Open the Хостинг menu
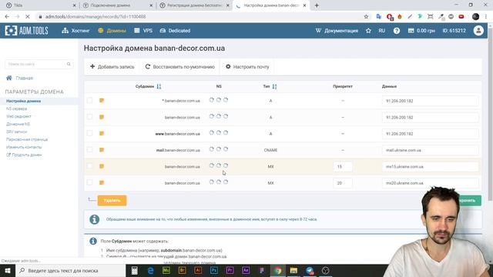This screenshot has width=493, height=277. (75, 31)
